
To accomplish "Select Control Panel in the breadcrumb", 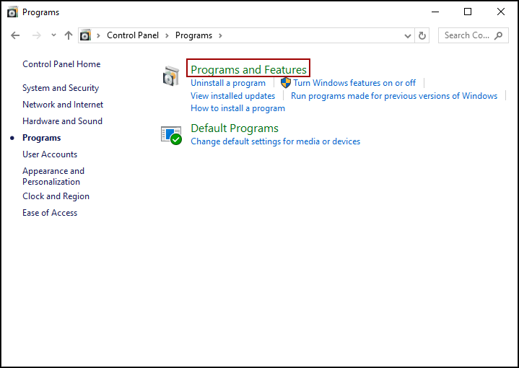I will 133,35.
